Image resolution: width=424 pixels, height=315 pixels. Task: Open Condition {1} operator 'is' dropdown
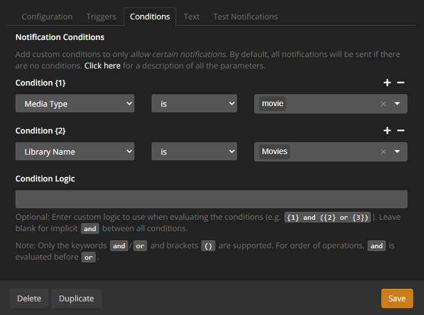coord(194,103)
